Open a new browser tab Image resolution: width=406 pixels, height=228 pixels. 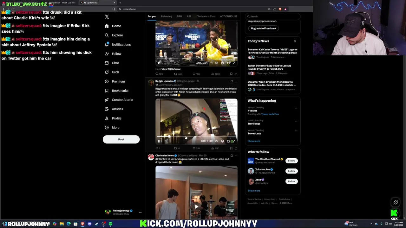tap(120, 3)
